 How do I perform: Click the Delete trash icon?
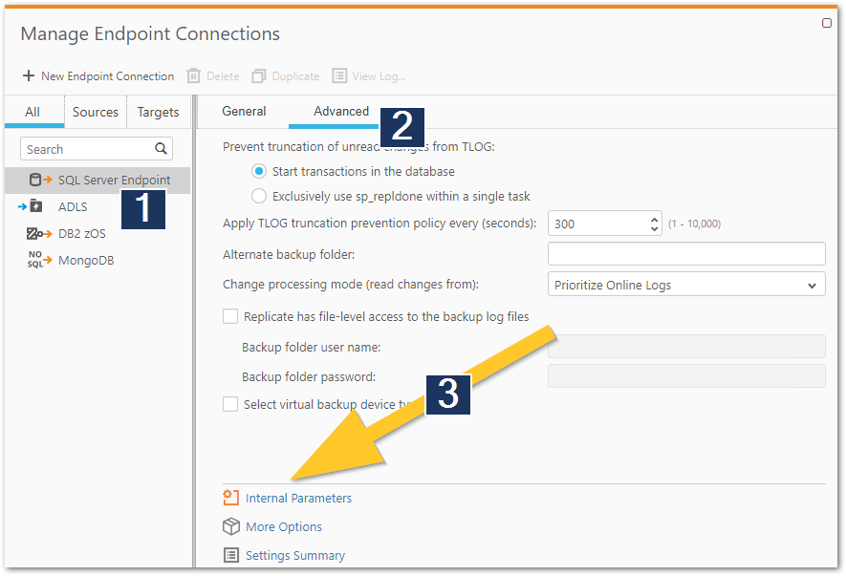click(x=194, y=76)
